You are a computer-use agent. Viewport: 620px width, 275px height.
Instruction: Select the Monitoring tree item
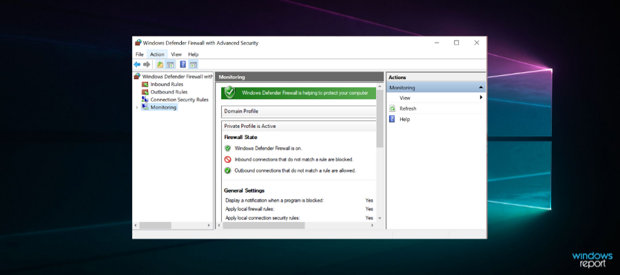[x=163, y=107]
